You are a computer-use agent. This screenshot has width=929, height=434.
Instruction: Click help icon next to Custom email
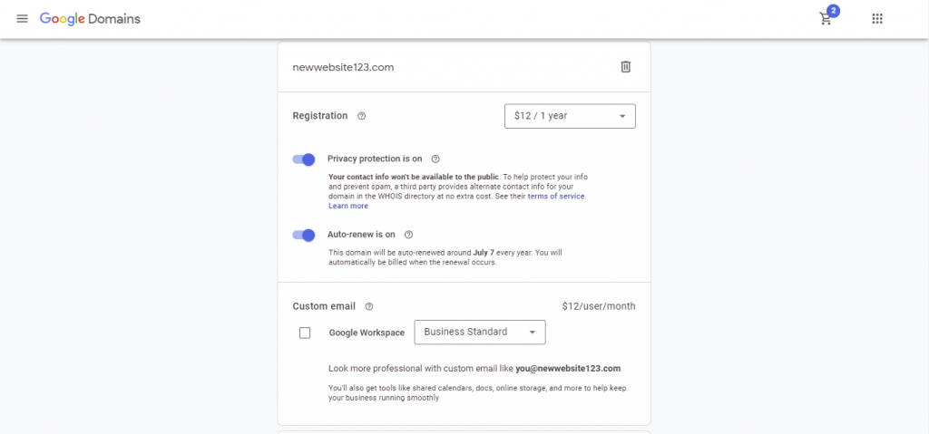[369, 306]
